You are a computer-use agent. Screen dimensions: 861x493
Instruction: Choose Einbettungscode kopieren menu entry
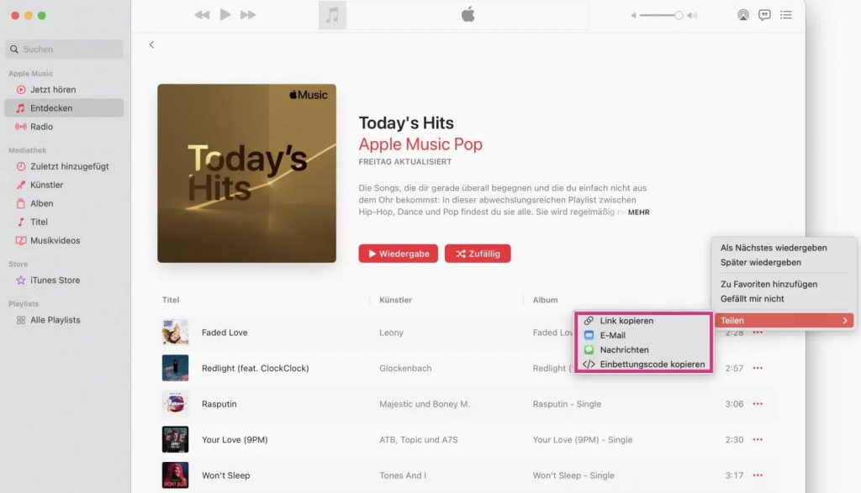(x=652, y=365)
